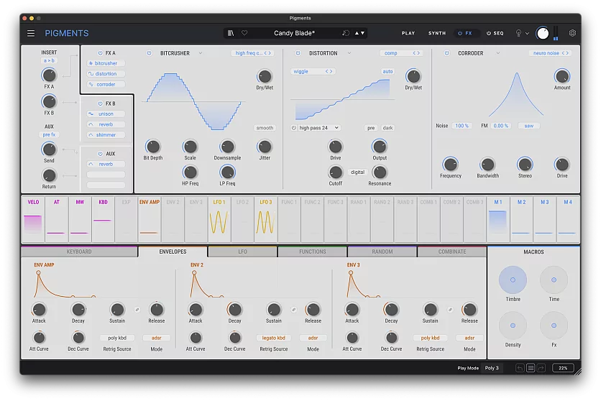
Task: Open the neuro noise preset selector
Action: pos(551,53)
